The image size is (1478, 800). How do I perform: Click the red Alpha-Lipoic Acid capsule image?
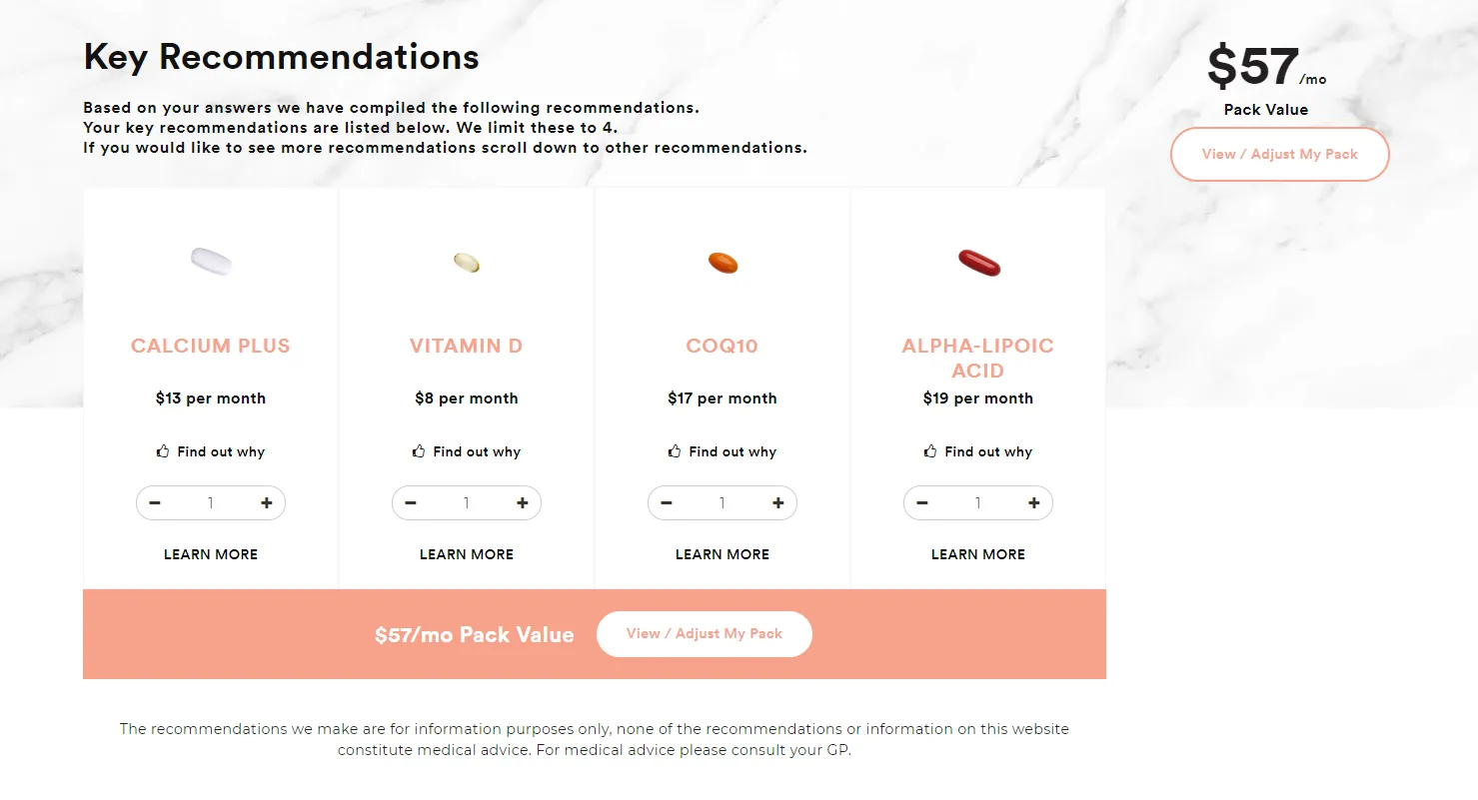click(x=979, y=263)
